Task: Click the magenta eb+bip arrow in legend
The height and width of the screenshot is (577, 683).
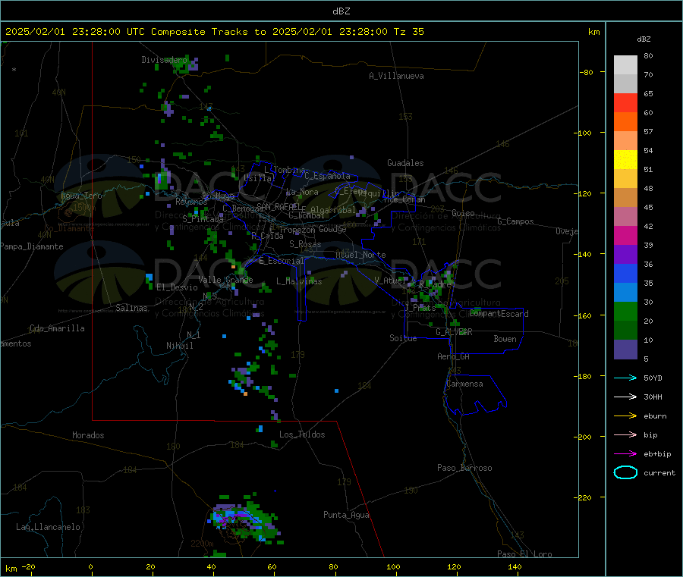Action: pos(625,454)
